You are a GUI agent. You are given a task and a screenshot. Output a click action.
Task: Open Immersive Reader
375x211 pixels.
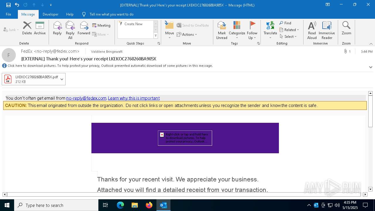point(327,30)
